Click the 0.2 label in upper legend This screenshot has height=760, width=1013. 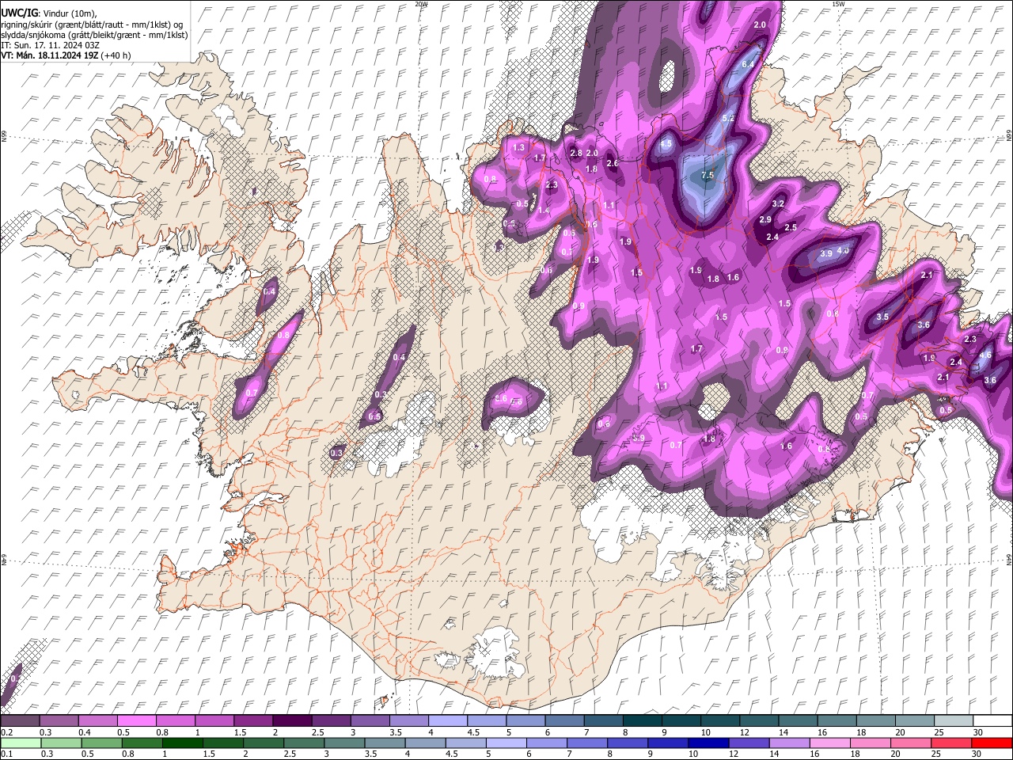click(x=6, y=732)
